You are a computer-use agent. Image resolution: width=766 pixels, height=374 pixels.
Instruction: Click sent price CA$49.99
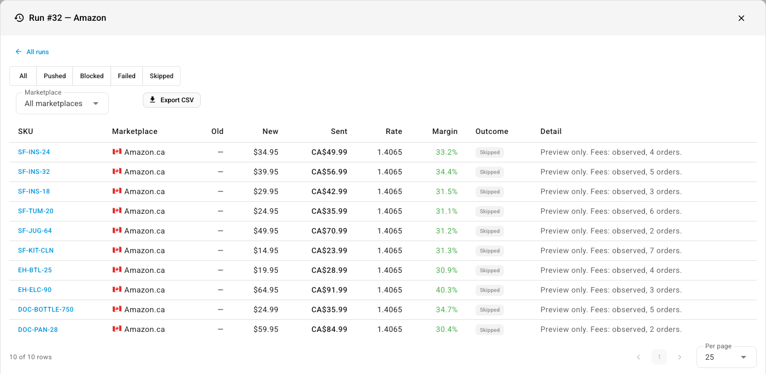pos(329,152)
